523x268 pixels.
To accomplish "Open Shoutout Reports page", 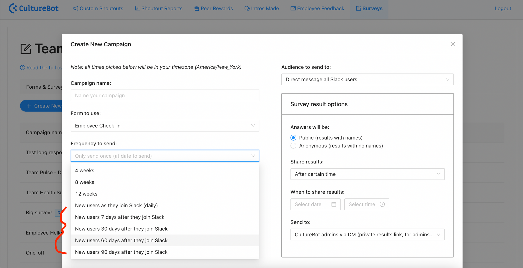I will coord(159,8).
